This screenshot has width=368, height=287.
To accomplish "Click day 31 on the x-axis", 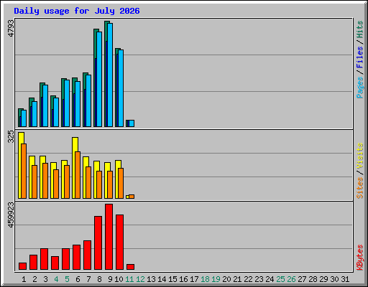I will coord(345,279).
